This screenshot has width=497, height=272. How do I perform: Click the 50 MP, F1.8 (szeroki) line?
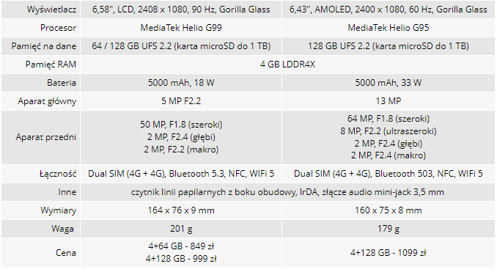click(x=181, y=125)
